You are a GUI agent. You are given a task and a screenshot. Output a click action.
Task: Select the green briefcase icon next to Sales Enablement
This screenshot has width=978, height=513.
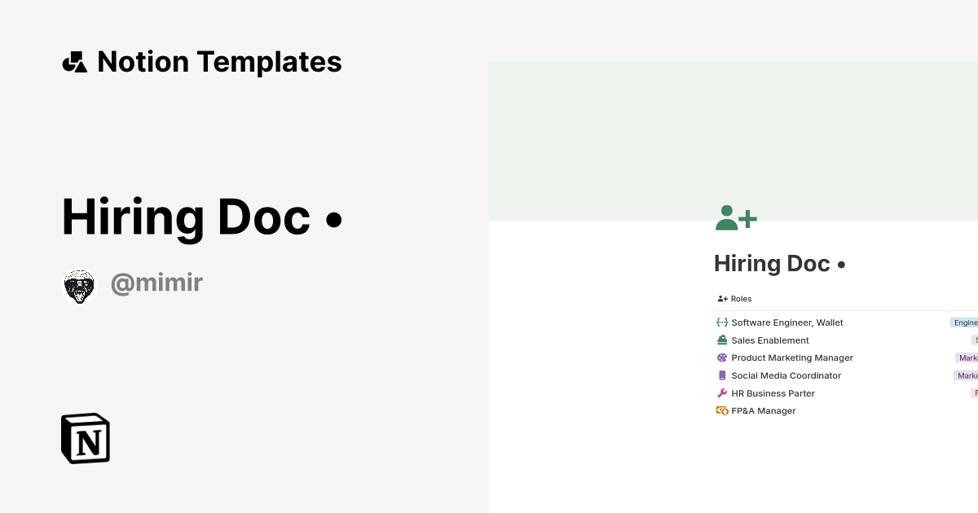721,340
